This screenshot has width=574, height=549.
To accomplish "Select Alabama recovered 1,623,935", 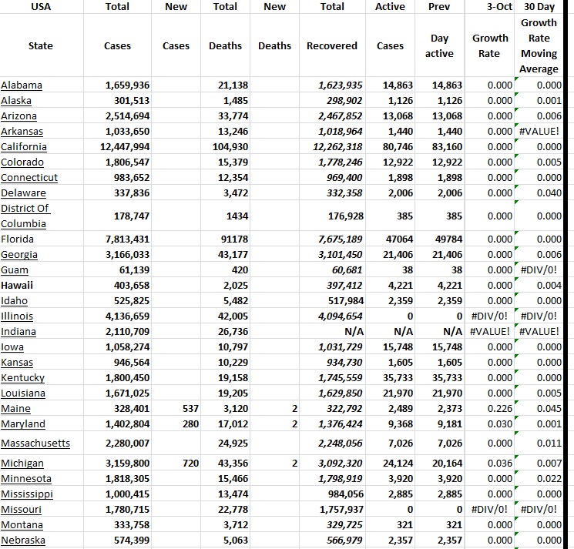I will pyautogui.click(x=332, y=85).
